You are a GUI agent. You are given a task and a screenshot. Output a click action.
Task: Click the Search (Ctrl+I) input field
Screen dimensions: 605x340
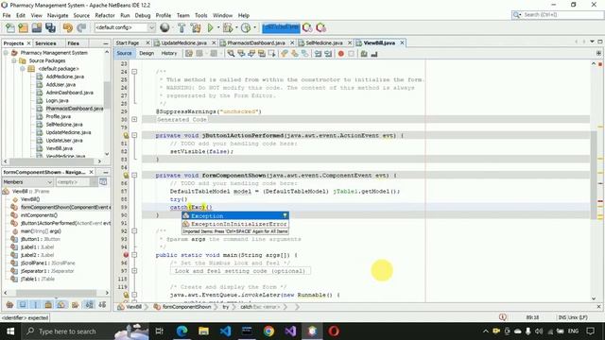[562, 15]
